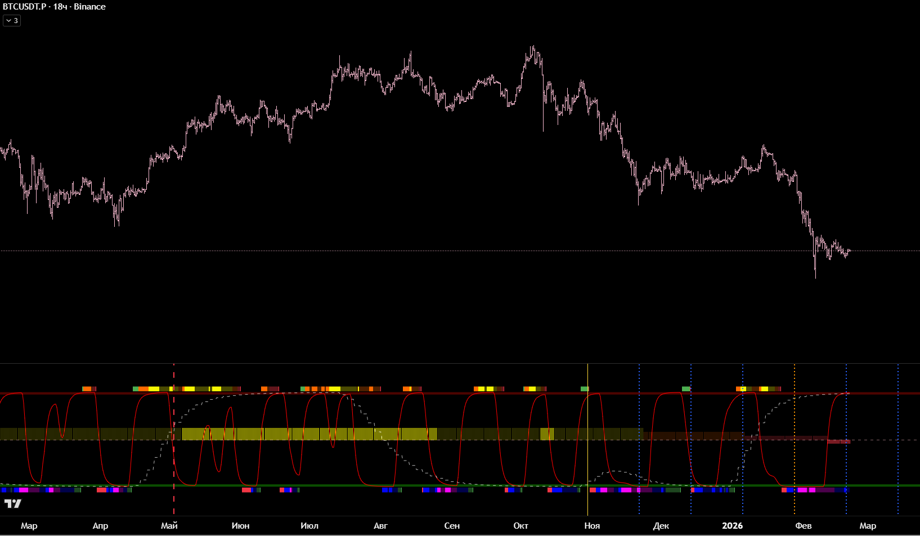The image size is (920, 536).
Task: Click the Авг label on the time axis
Action: point(380,525)
